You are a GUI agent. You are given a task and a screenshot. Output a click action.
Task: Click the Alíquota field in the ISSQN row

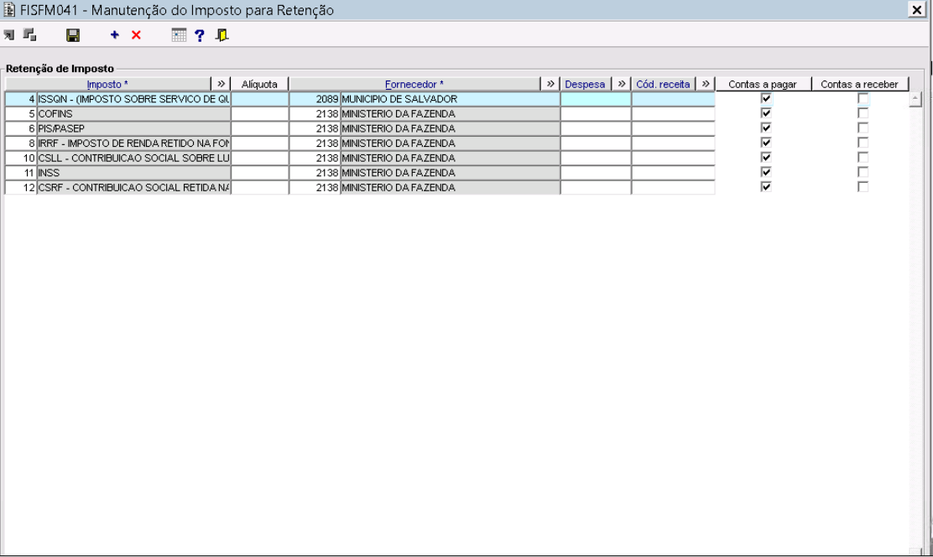(x=260, y=99)
